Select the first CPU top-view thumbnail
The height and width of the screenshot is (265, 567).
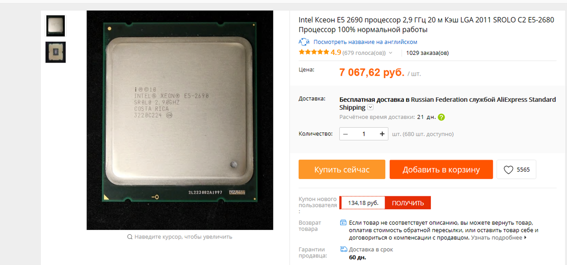pyautogui.click(x=56, y=26)
